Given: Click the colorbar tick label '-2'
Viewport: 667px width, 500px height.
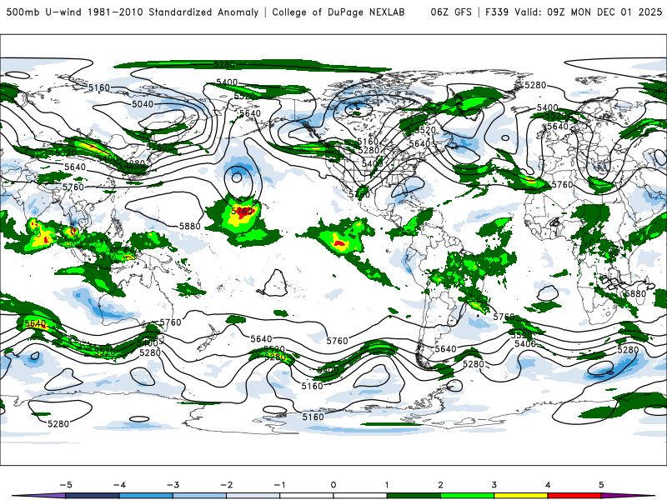Looking at the screenshot, I should coord(226,485).
